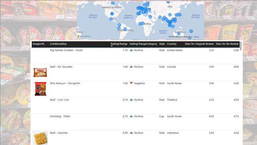Click 'Indonesia' country cell
Viewport: 257px width, 145px height.
(173, 133)
